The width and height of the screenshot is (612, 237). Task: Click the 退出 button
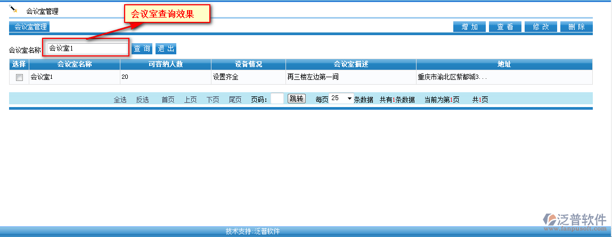(166, 49)
